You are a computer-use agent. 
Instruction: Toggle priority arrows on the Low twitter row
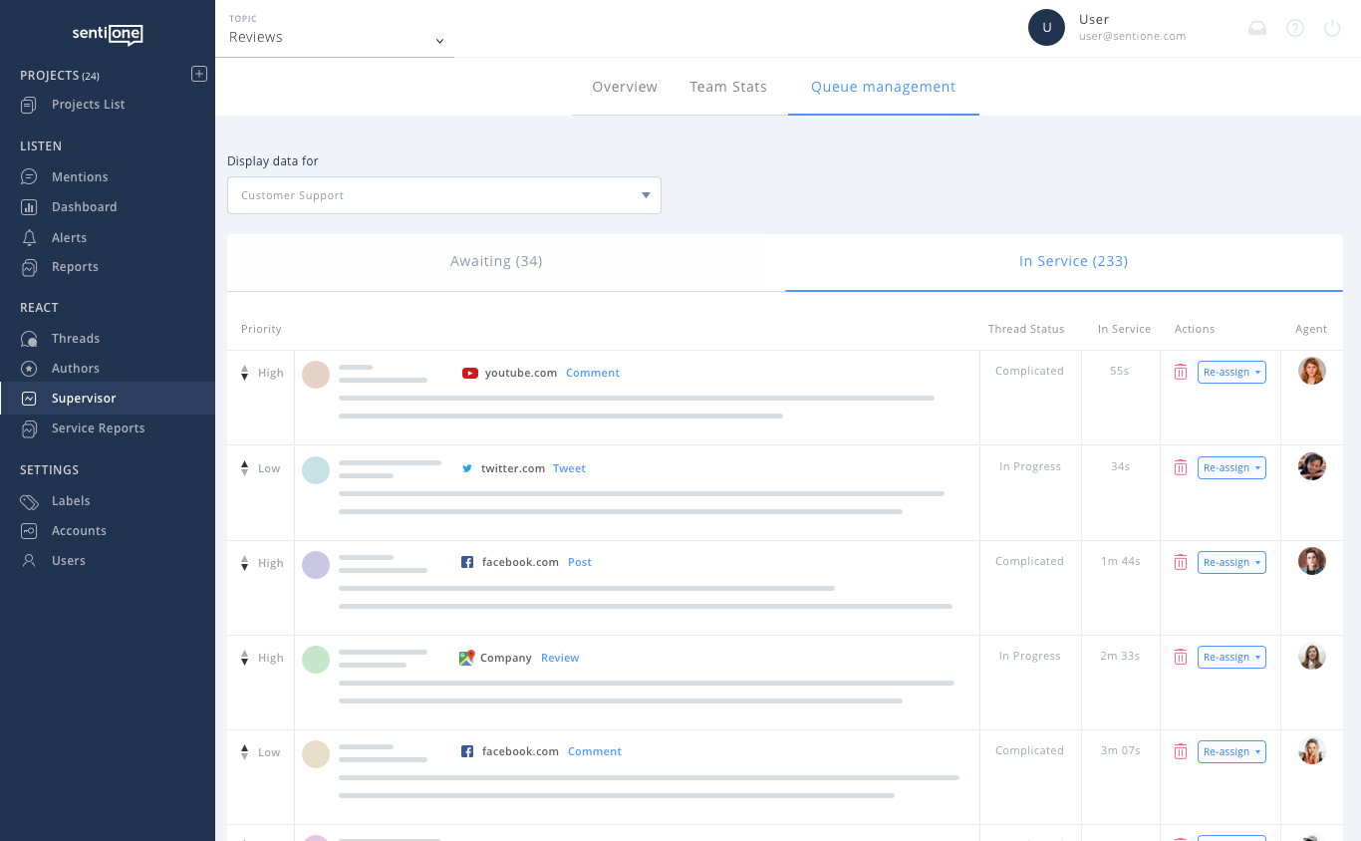[244, 467]
